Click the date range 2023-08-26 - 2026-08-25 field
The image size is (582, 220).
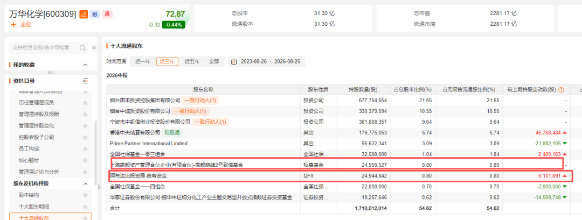[267, 61]
